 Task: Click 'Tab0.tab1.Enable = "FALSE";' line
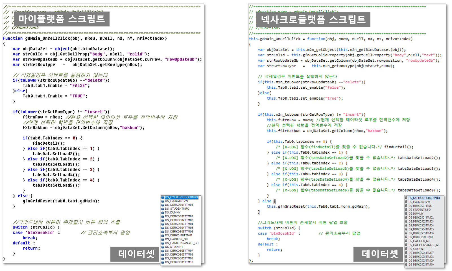(56, 86)
